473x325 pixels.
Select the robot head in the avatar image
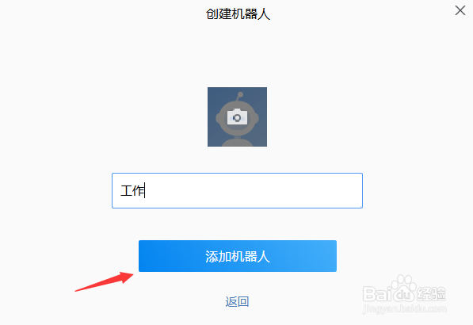tap(237, 118)
